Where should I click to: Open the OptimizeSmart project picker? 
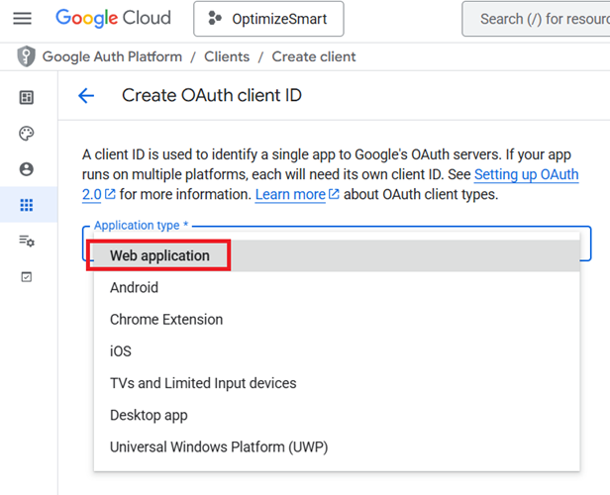(x=268, y=19)
